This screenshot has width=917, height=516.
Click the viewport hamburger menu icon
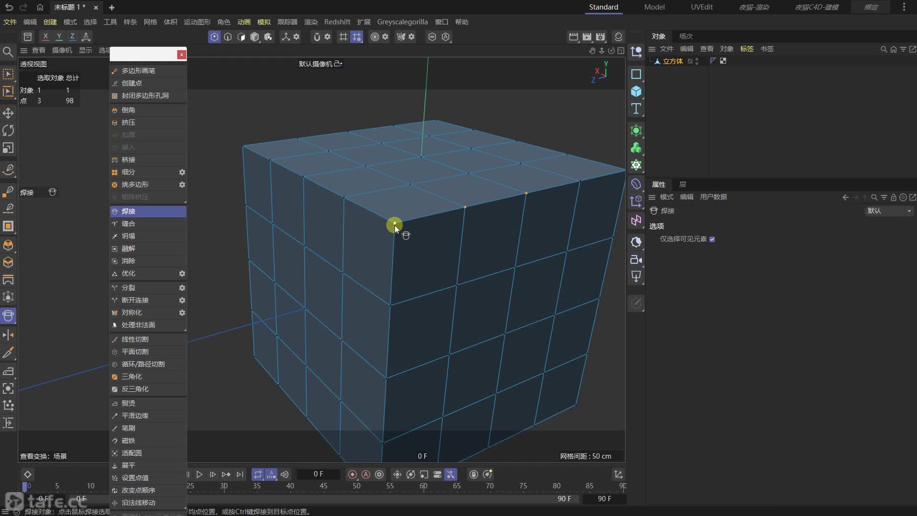click(x=23, y=50)
